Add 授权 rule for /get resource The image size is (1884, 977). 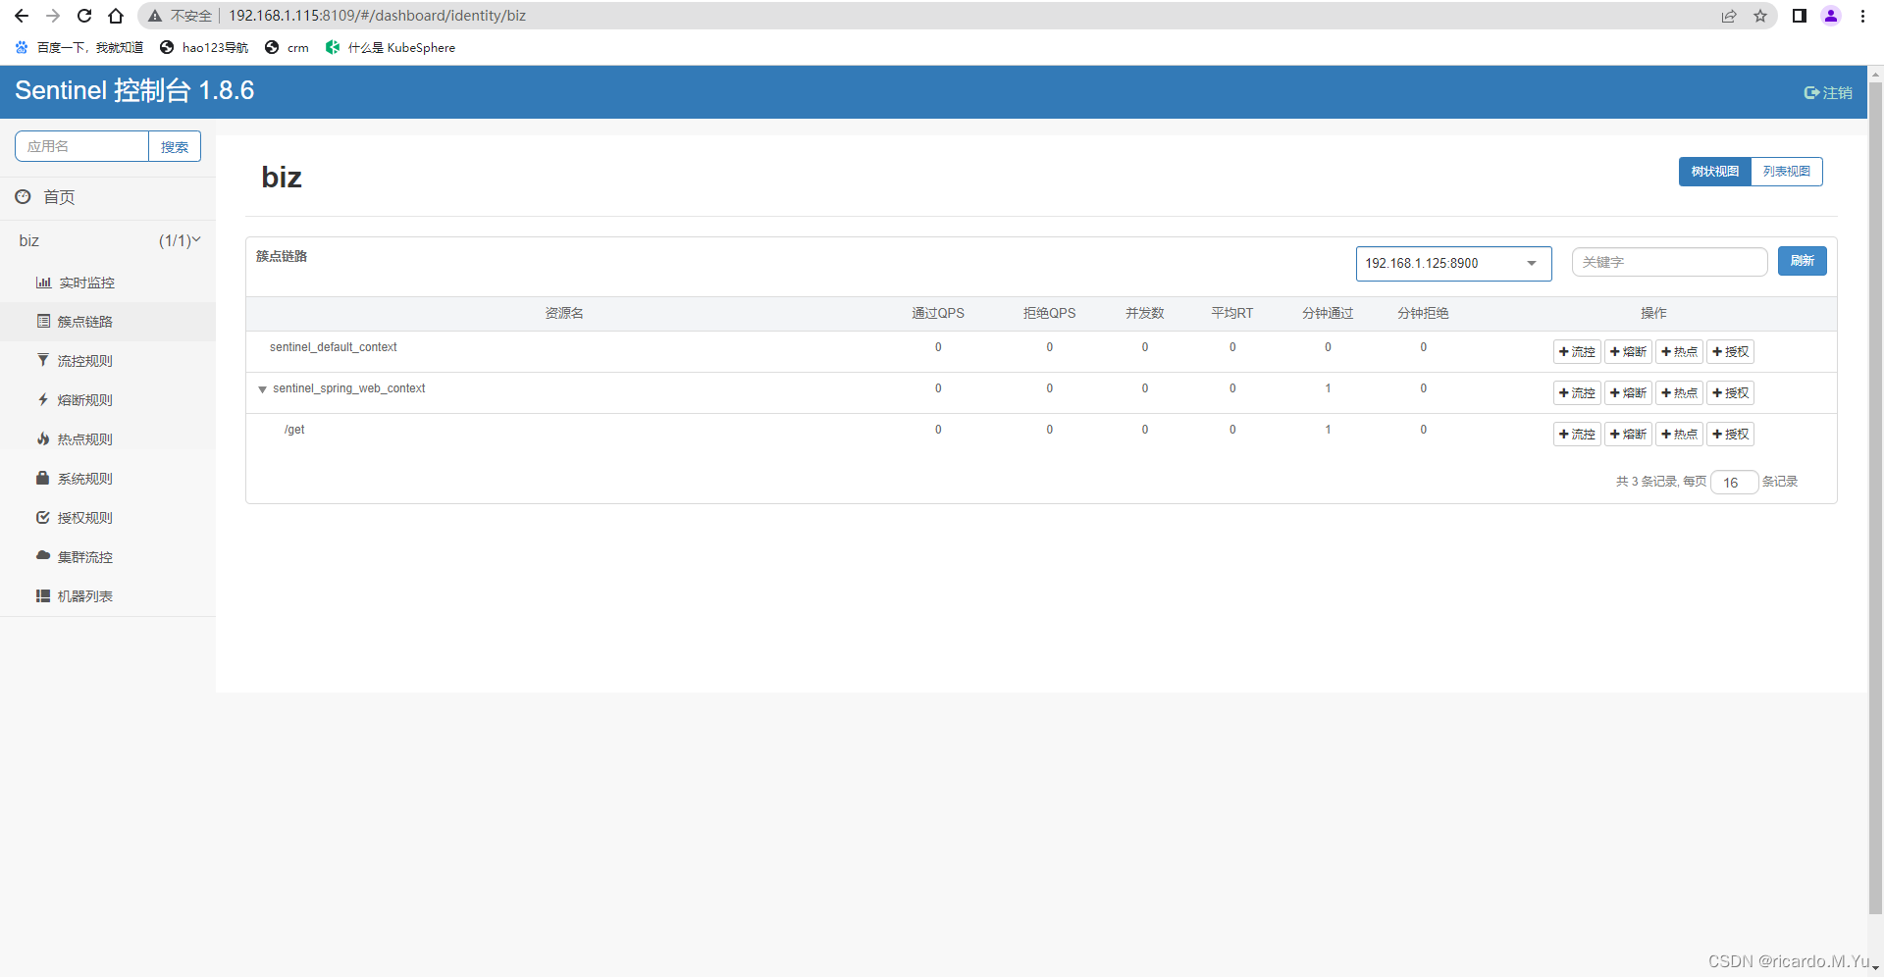pos(1730,434)
